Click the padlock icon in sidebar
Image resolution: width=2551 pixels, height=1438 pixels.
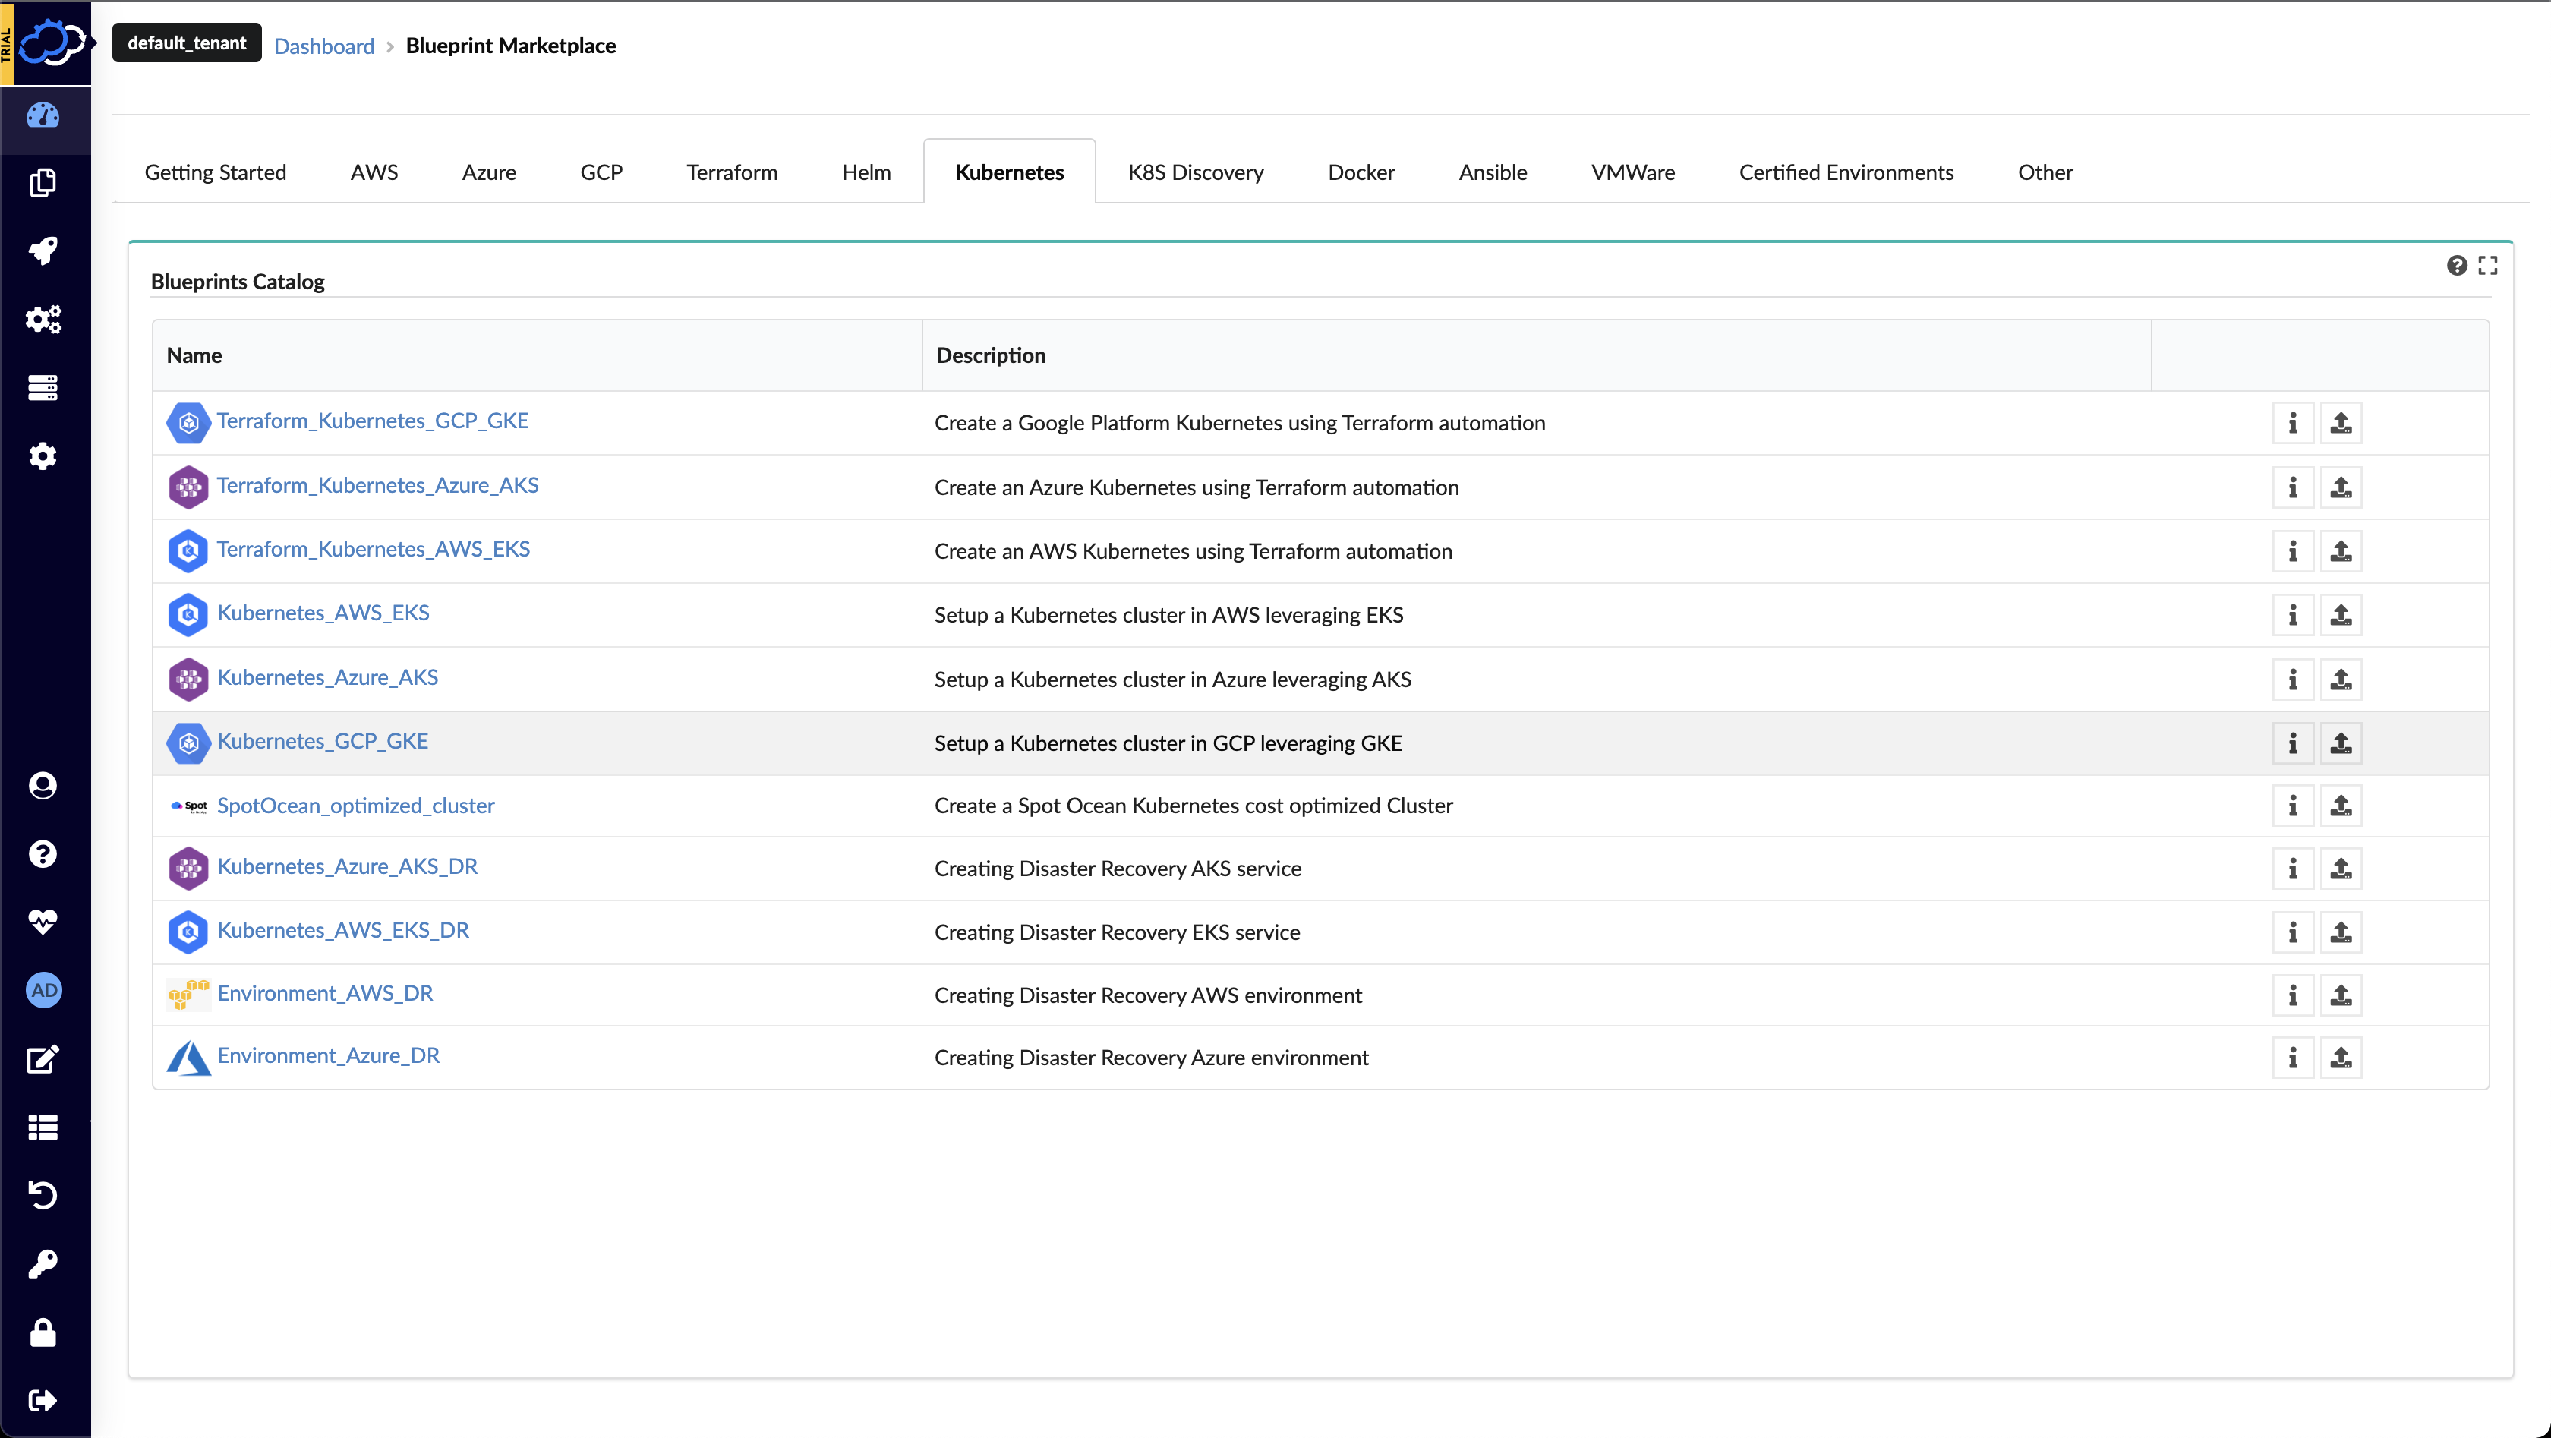(x=43, y=1332)
